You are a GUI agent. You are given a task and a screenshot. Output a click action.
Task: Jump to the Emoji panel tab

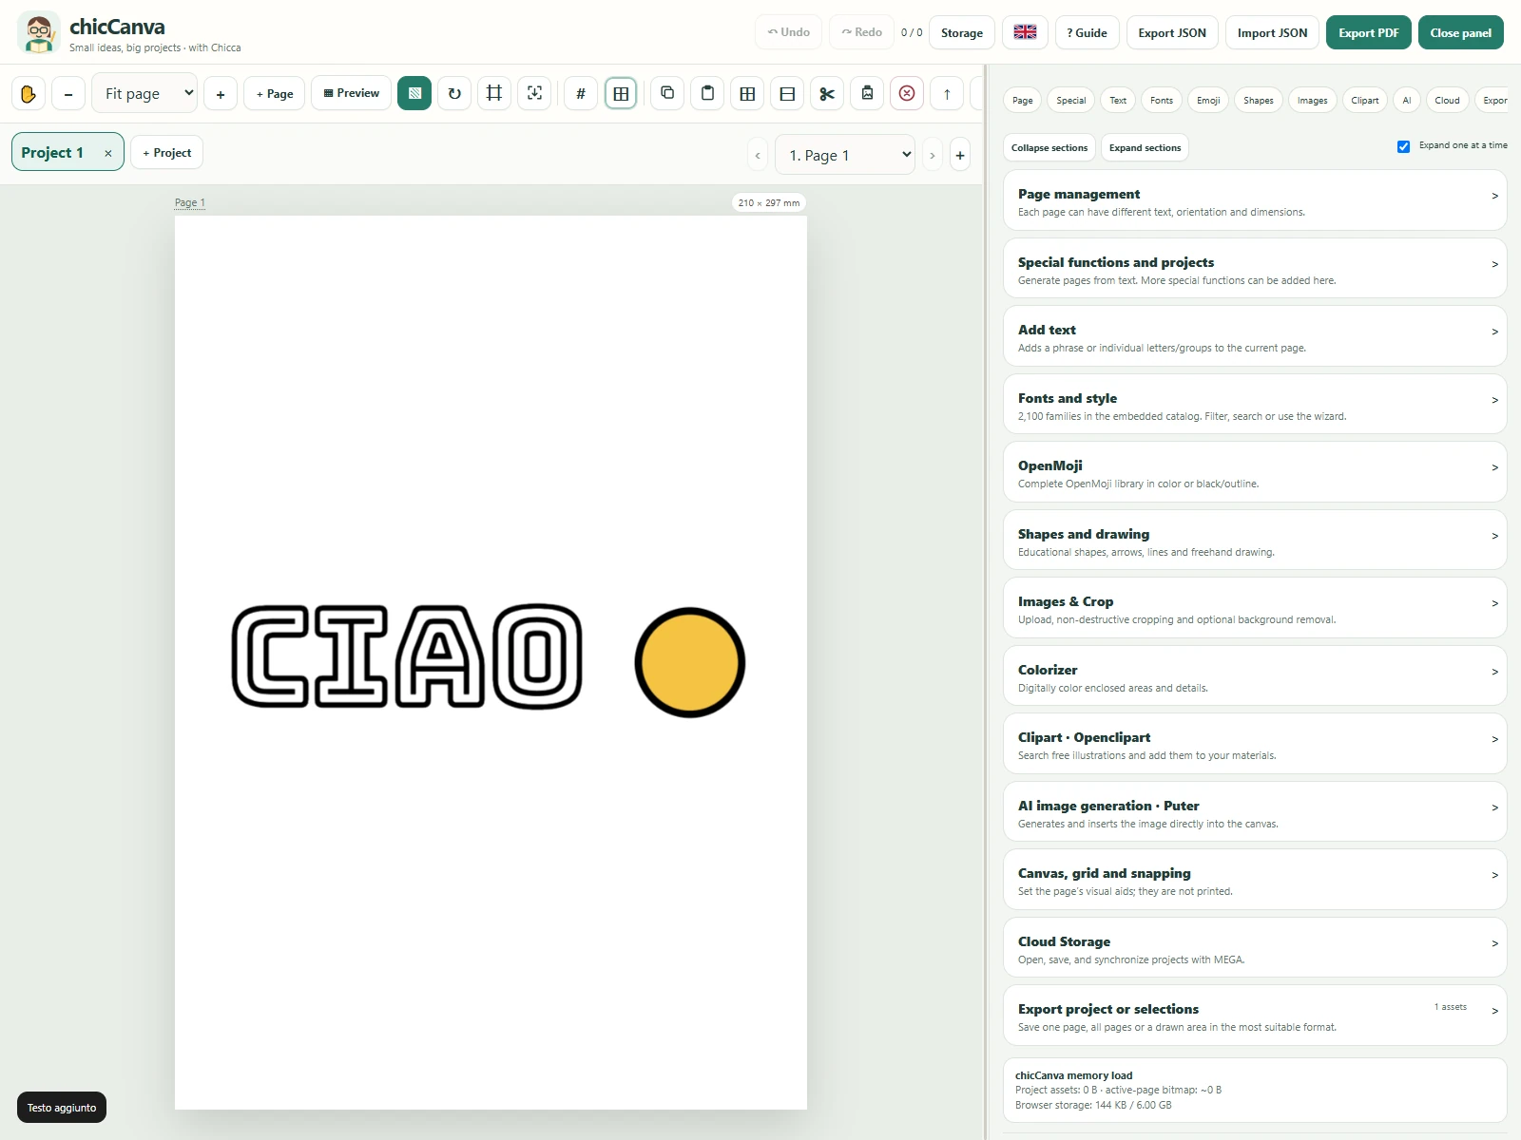[1208, 100]
